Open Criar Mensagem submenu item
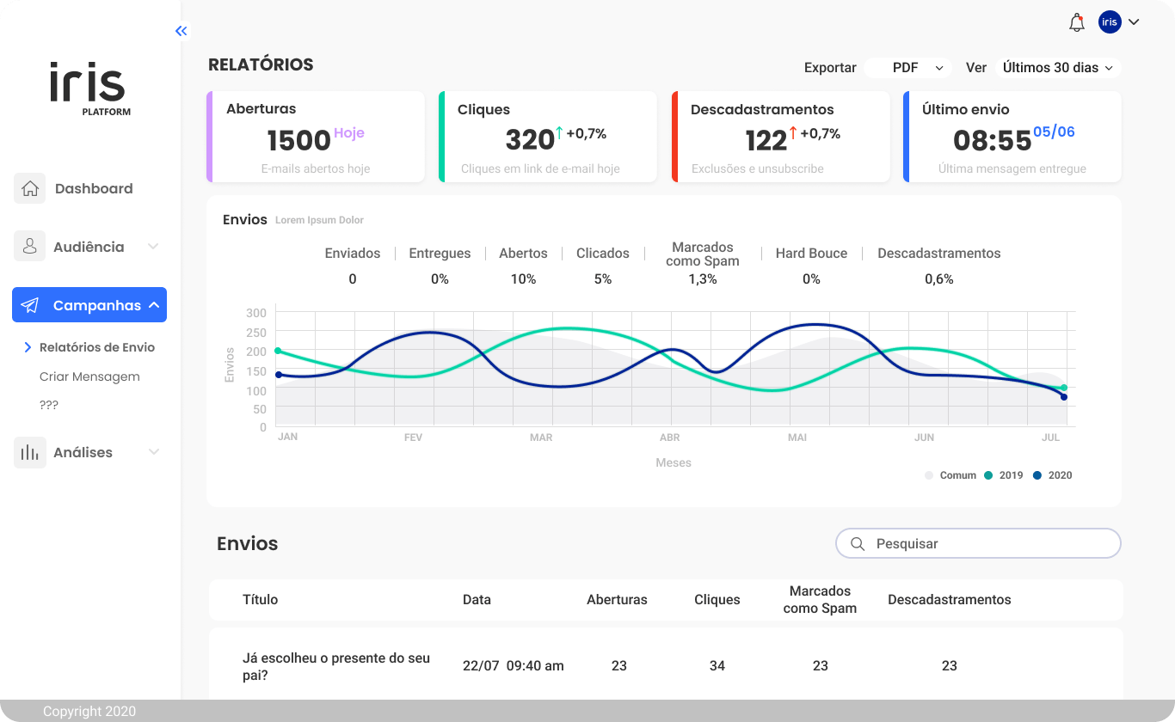 click(x=89, y=376)
